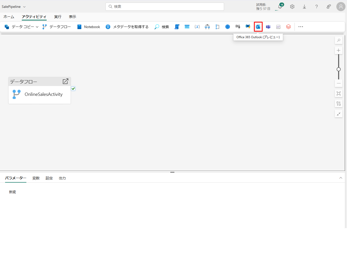Expand the SalePipeline name dropdown

tap(24, 7)
